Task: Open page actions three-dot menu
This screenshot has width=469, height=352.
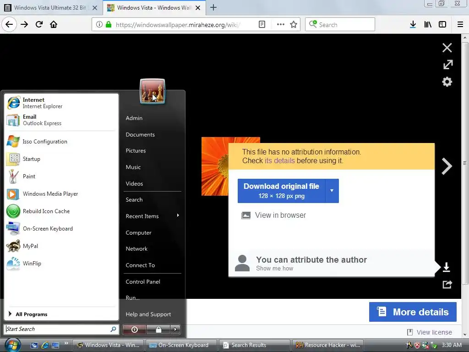Action: tap(281, 25)
